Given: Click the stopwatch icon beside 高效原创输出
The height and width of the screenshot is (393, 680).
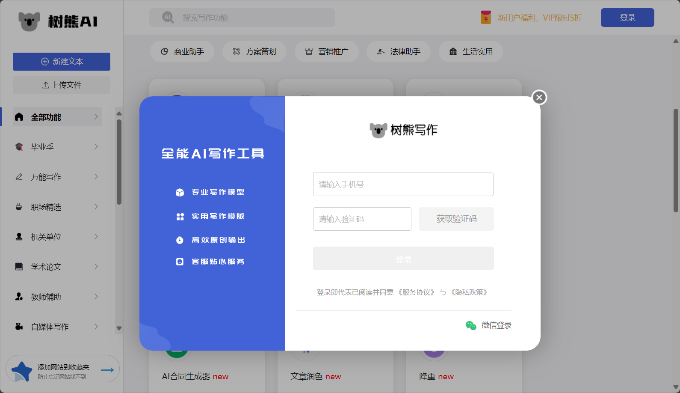Looking at the screenshot, I should [180, 240].
